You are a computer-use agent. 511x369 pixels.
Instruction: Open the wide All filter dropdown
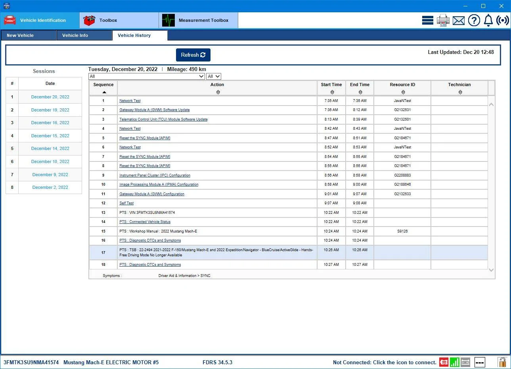pyautogui.click(x=146, y=76)
